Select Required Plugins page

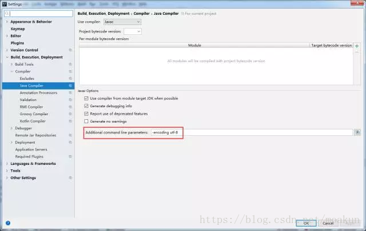[29, 156]
